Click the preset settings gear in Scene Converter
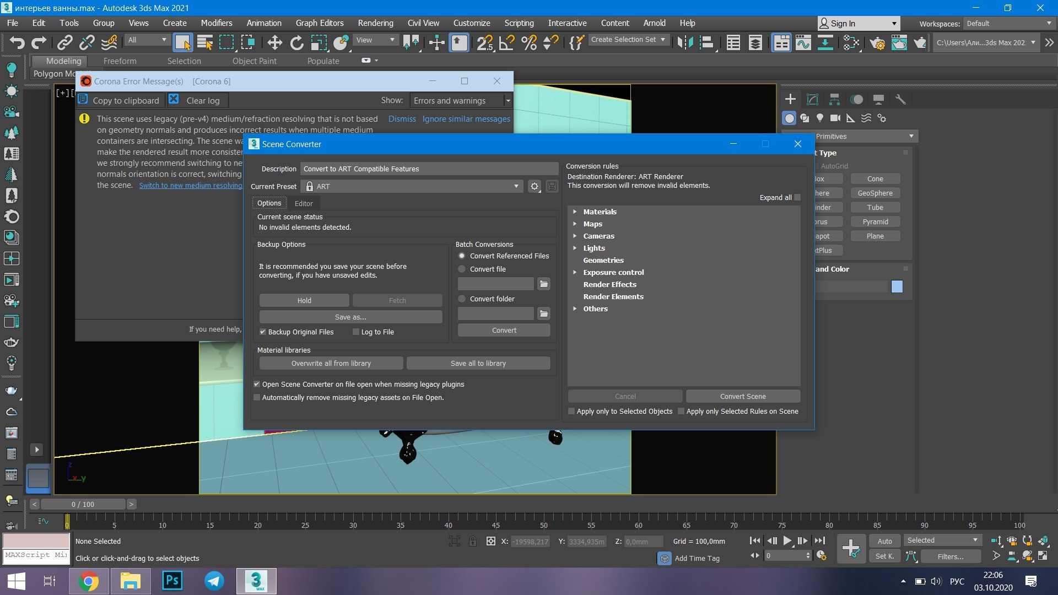 (534, 186)
